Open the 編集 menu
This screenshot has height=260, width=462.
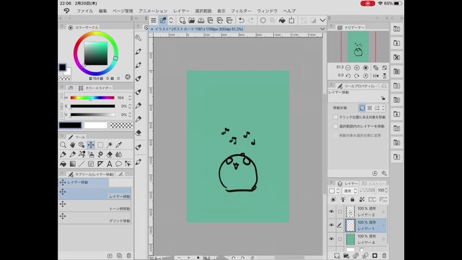tap(103, 11)
